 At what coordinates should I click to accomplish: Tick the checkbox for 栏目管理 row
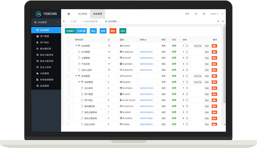(69, 52)
